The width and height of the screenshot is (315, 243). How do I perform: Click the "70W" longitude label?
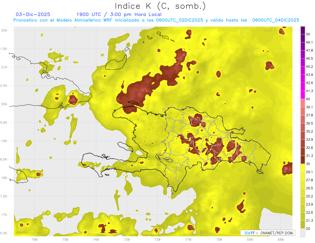(219, 240)
